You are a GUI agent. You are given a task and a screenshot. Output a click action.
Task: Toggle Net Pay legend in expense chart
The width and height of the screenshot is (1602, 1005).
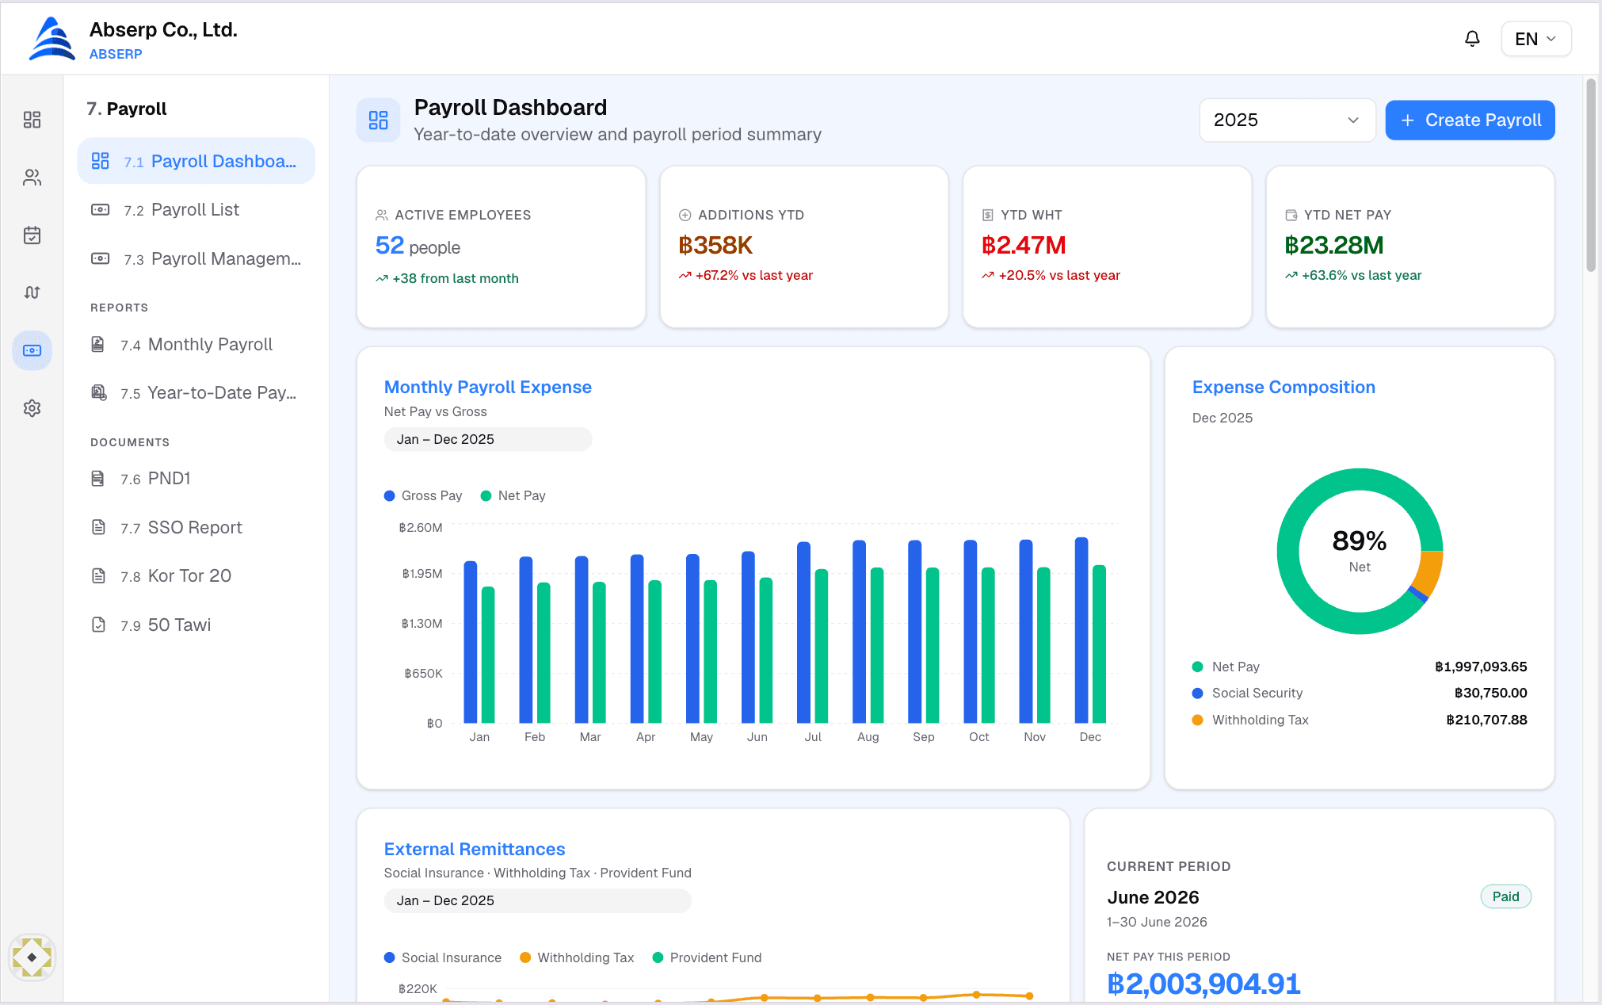[x=513, y=495]
